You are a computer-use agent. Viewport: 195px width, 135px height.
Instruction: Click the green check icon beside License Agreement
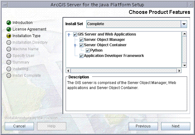(9, 29)
